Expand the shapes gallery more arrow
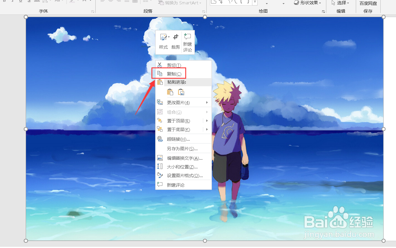The image size is (396, 248). (255, 3)
